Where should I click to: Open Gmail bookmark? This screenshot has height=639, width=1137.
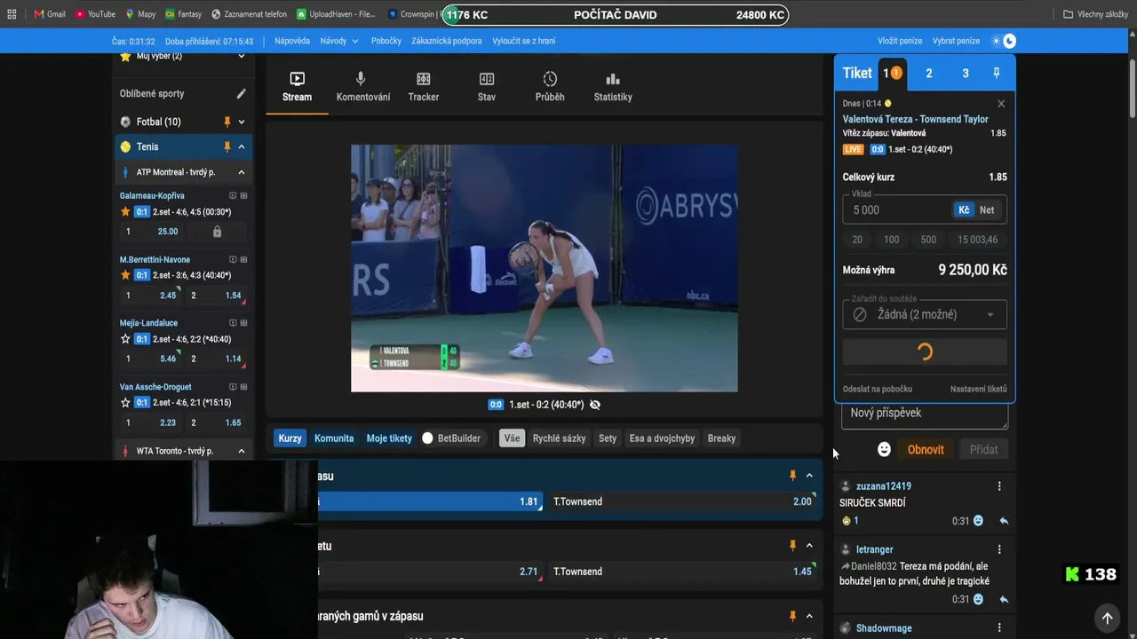pos(49,14)
